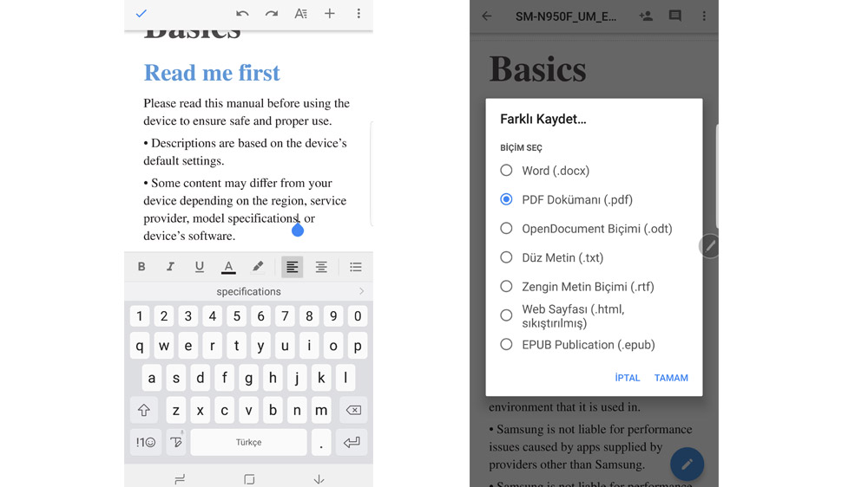Tap the gray pencil icon beside dialog
The image size is (868, 487).
pyautogui.click(x=710, y=246)
